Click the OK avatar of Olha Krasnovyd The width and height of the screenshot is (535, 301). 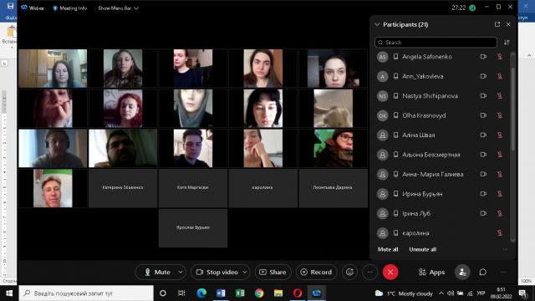(383, 115)
